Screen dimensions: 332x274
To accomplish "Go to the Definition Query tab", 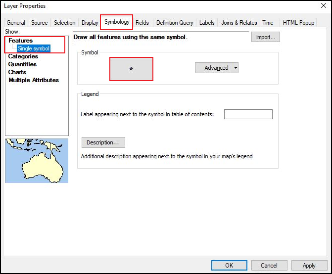I will 174,23.
